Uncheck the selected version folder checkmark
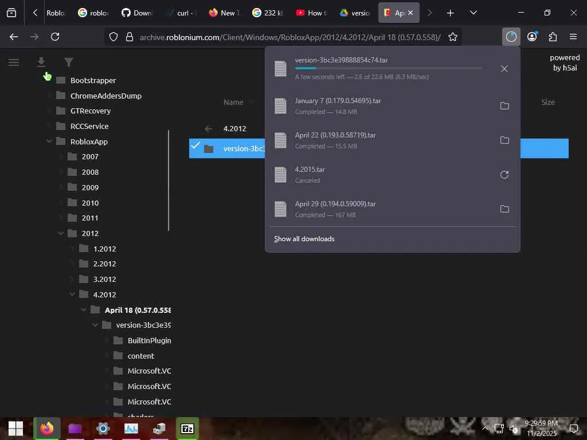587x440 pixels. pos(195,146)
